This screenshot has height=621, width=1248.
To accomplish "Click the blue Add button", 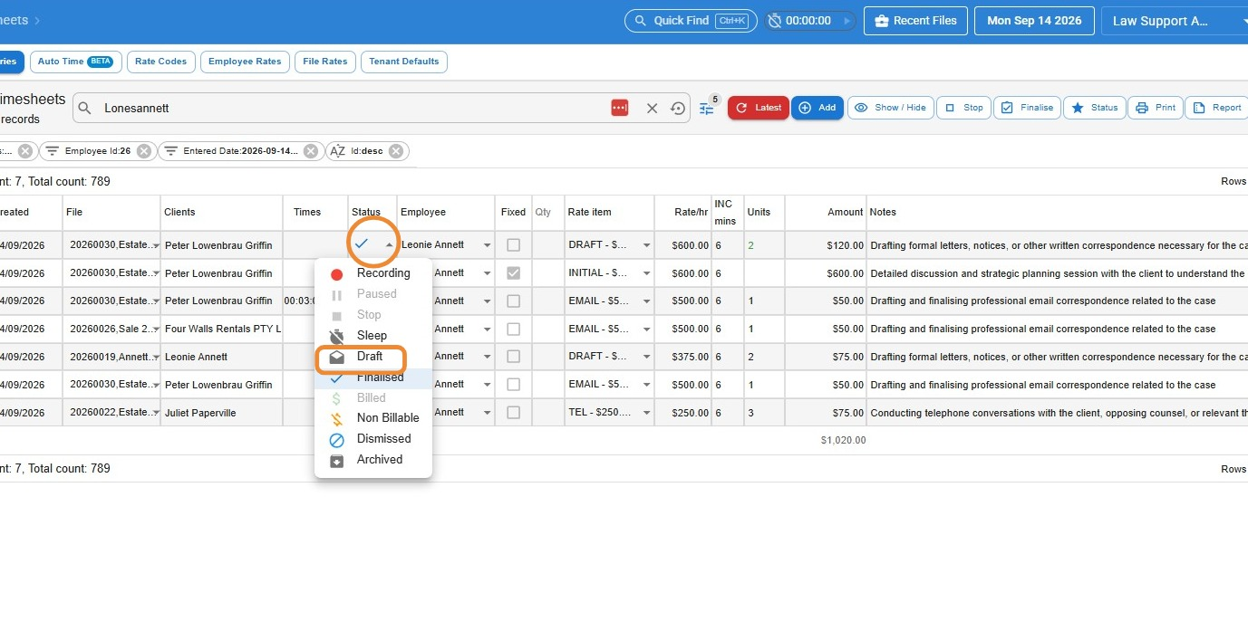I will coord(817,108).
